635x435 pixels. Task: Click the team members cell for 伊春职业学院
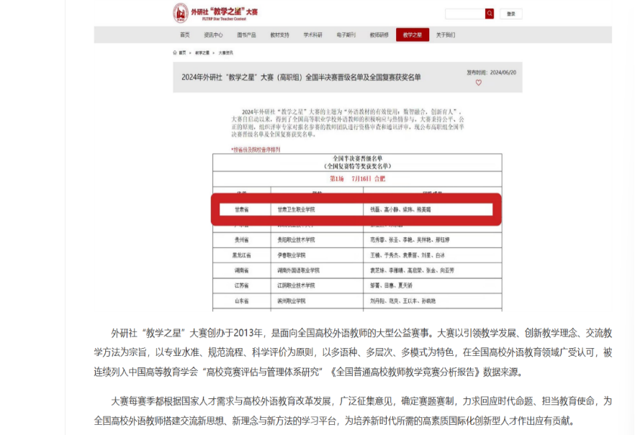(433, 255)
